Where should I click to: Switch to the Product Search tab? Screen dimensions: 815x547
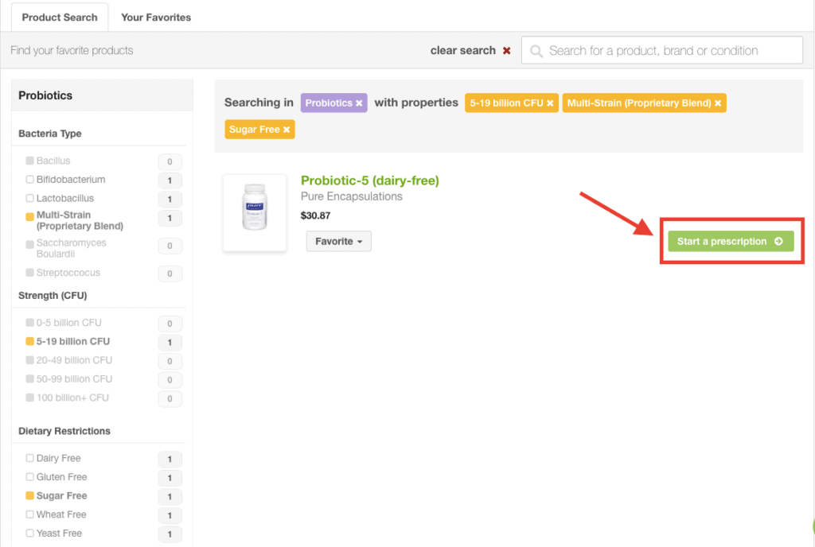tap(60, 17)
